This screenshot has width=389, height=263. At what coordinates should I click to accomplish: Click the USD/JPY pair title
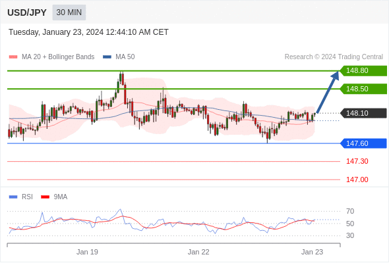click(27, 12)
